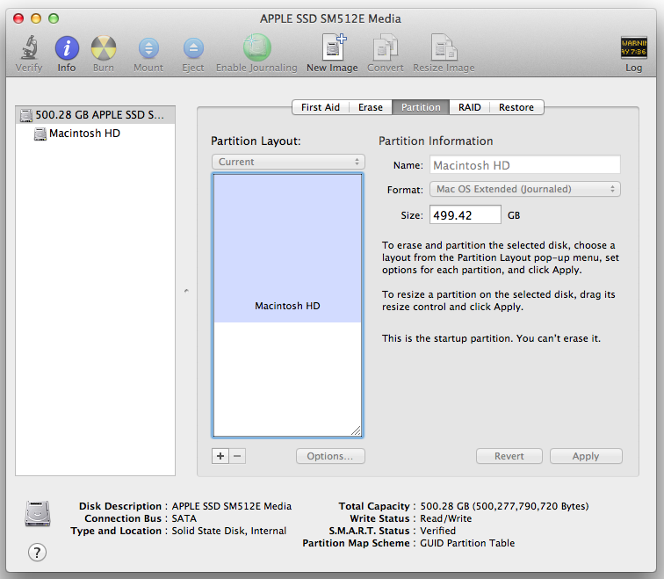Click the Apply button
The image size is (664, 579).
(586, 456)
